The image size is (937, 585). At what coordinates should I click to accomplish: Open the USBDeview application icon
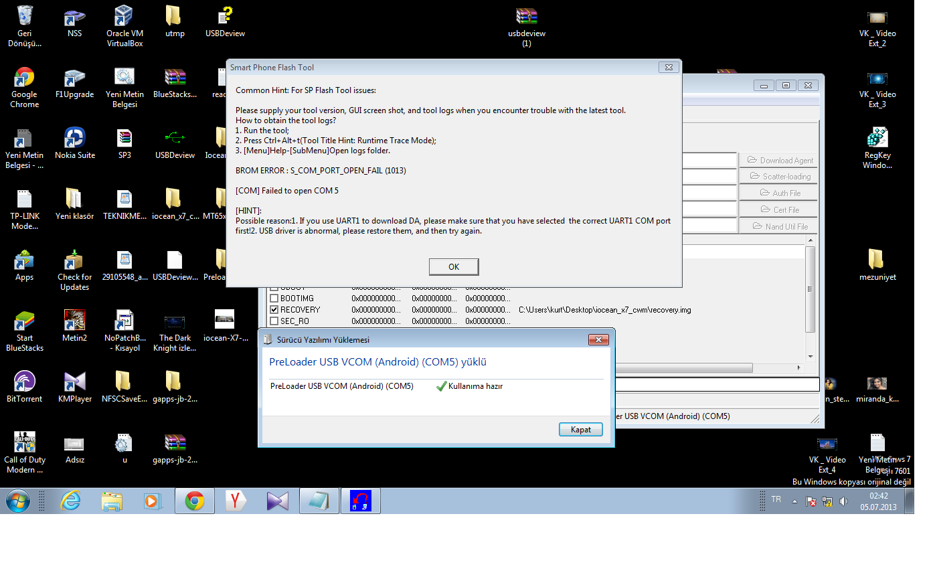click(175, 143)
